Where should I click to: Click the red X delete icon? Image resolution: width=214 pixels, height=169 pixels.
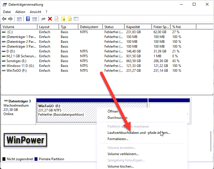[x=50, y=19]
